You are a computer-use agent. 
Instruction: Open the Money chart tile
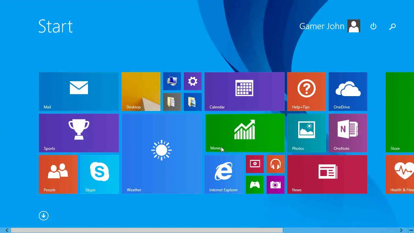(245, 133)
